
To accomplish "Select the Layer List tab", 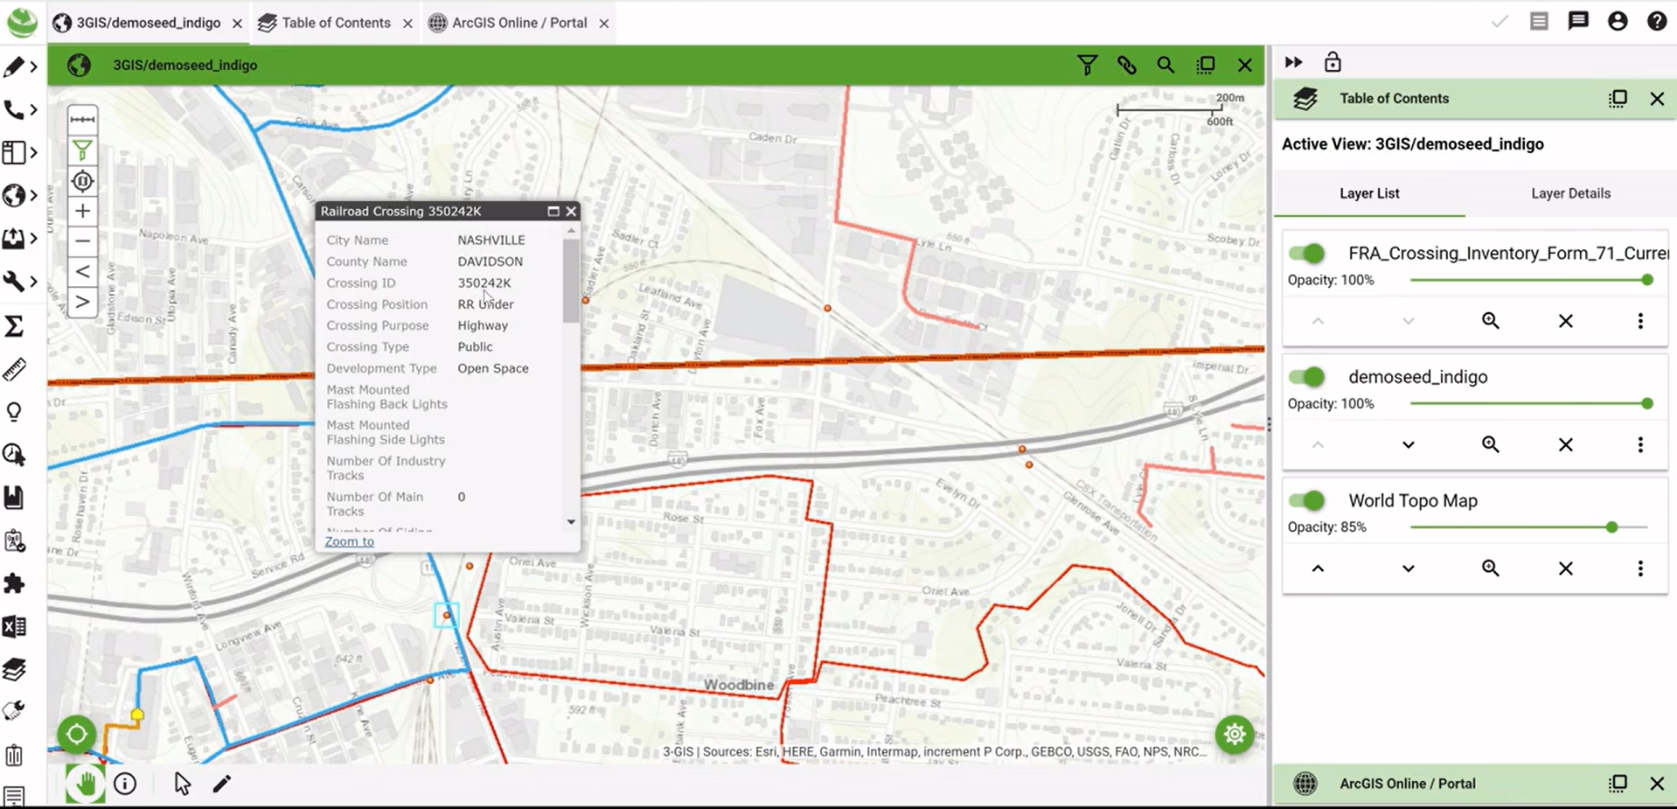I will [x=1369, y=193].
